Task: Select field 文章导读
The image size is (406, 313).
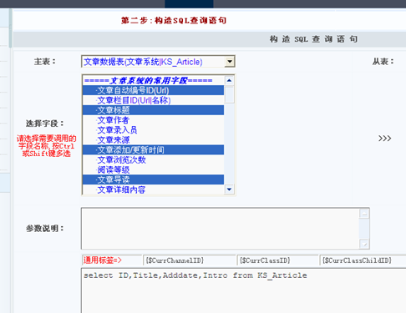Action: [x=153, y=179]
